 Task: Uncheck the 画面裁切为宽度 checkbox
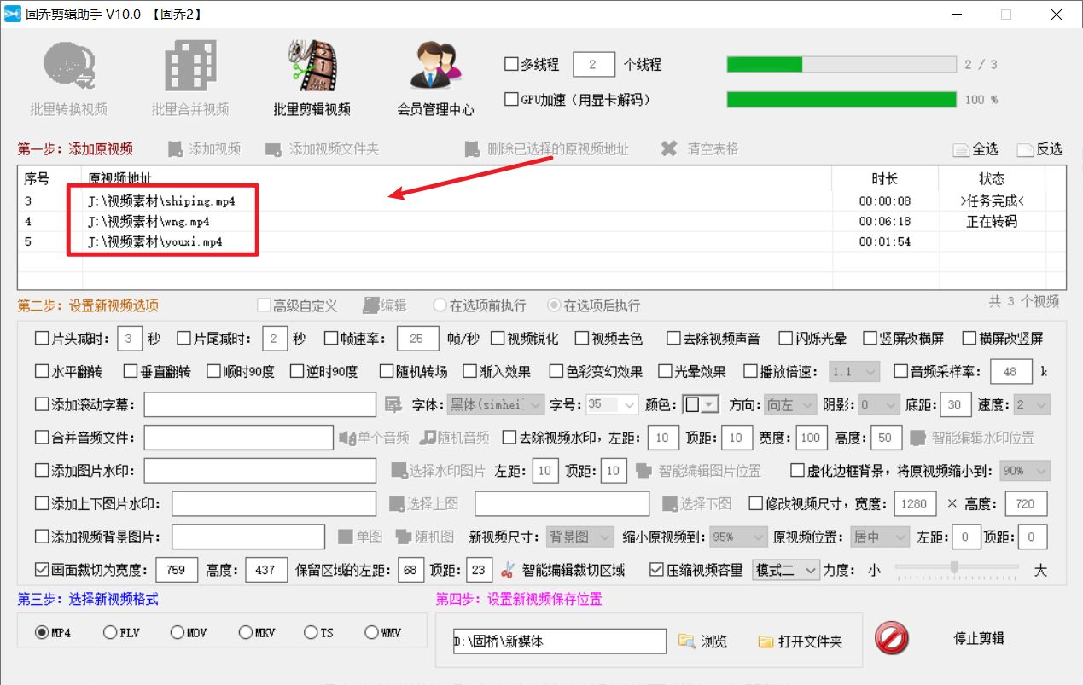pyautogui.click(x=42, y=570)
